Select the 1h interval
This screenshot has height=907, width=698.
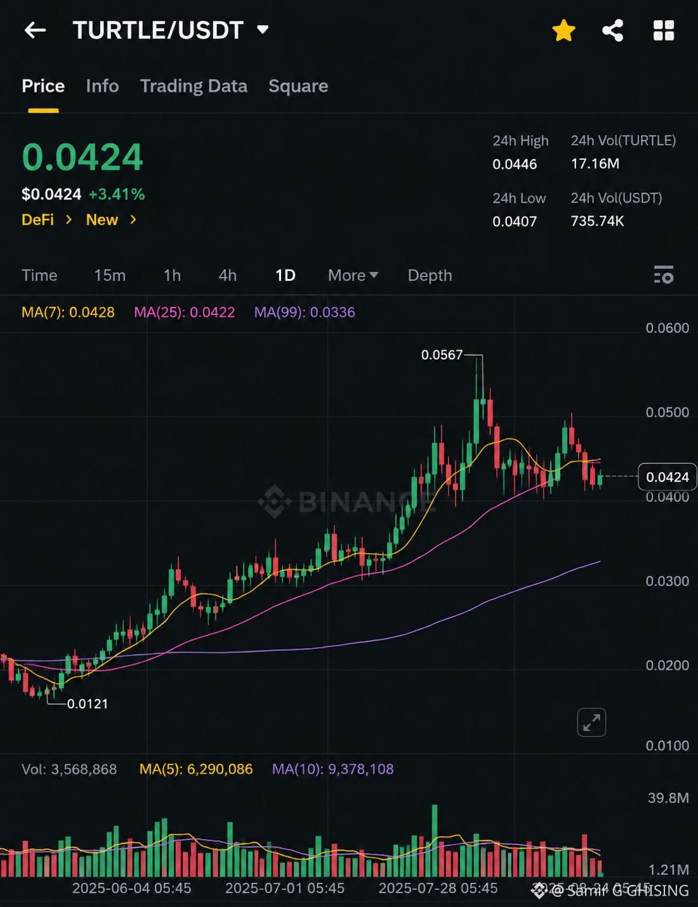coord(172,275)
